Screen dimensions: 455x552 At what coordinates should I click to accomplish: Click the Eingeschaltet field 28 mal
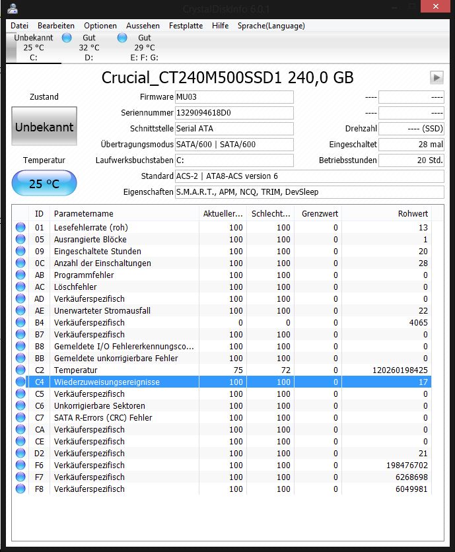(411, 145)
